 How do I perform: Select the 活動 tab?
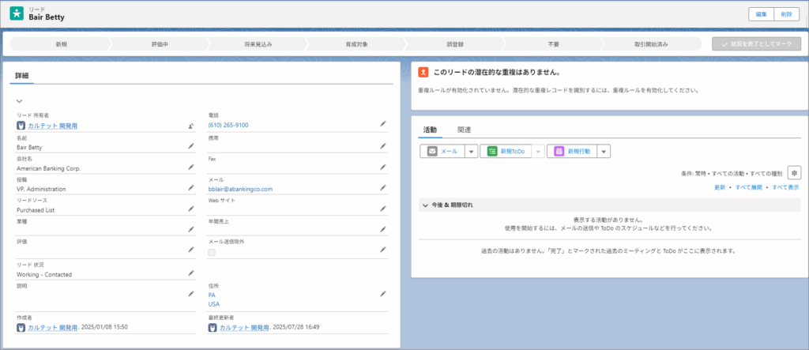coord(430,129)
